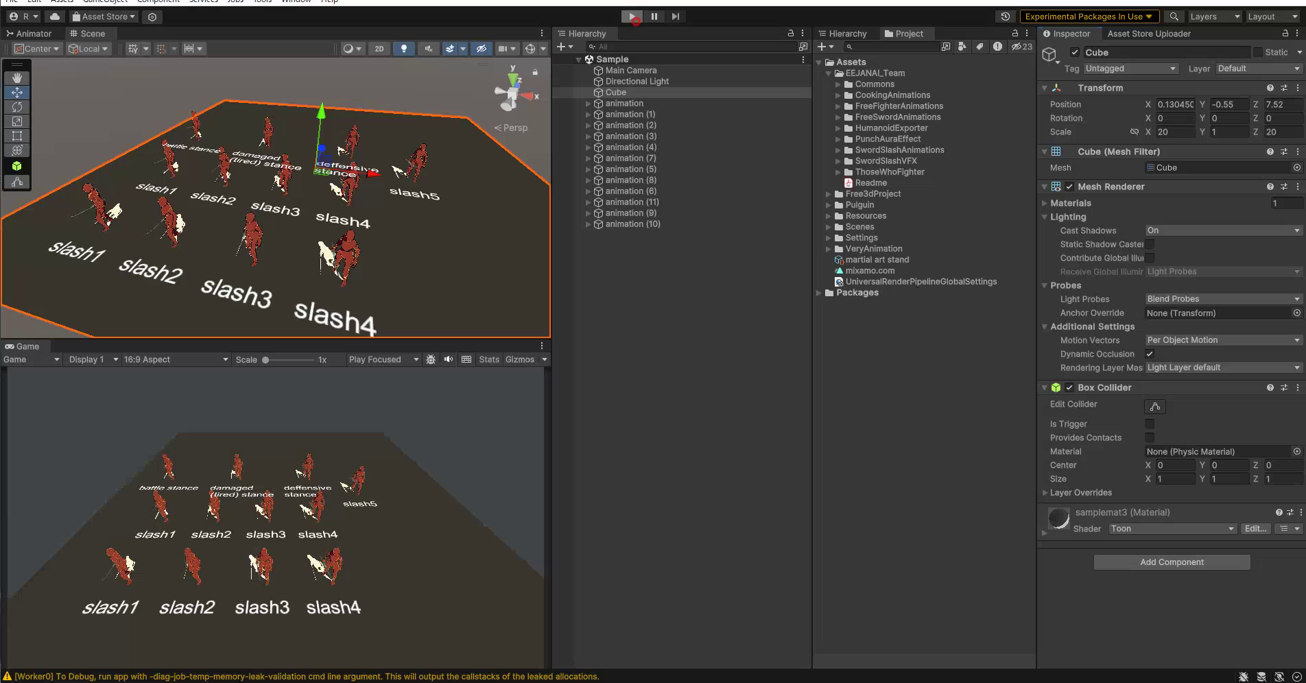Click the constrained proportions scale link icon

pos(1134,132)
